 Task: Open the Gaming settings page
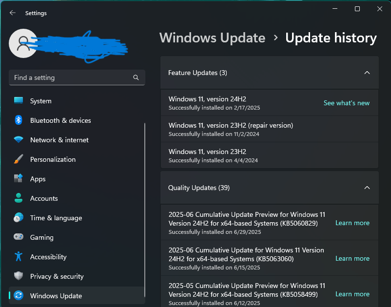(77, 237)
